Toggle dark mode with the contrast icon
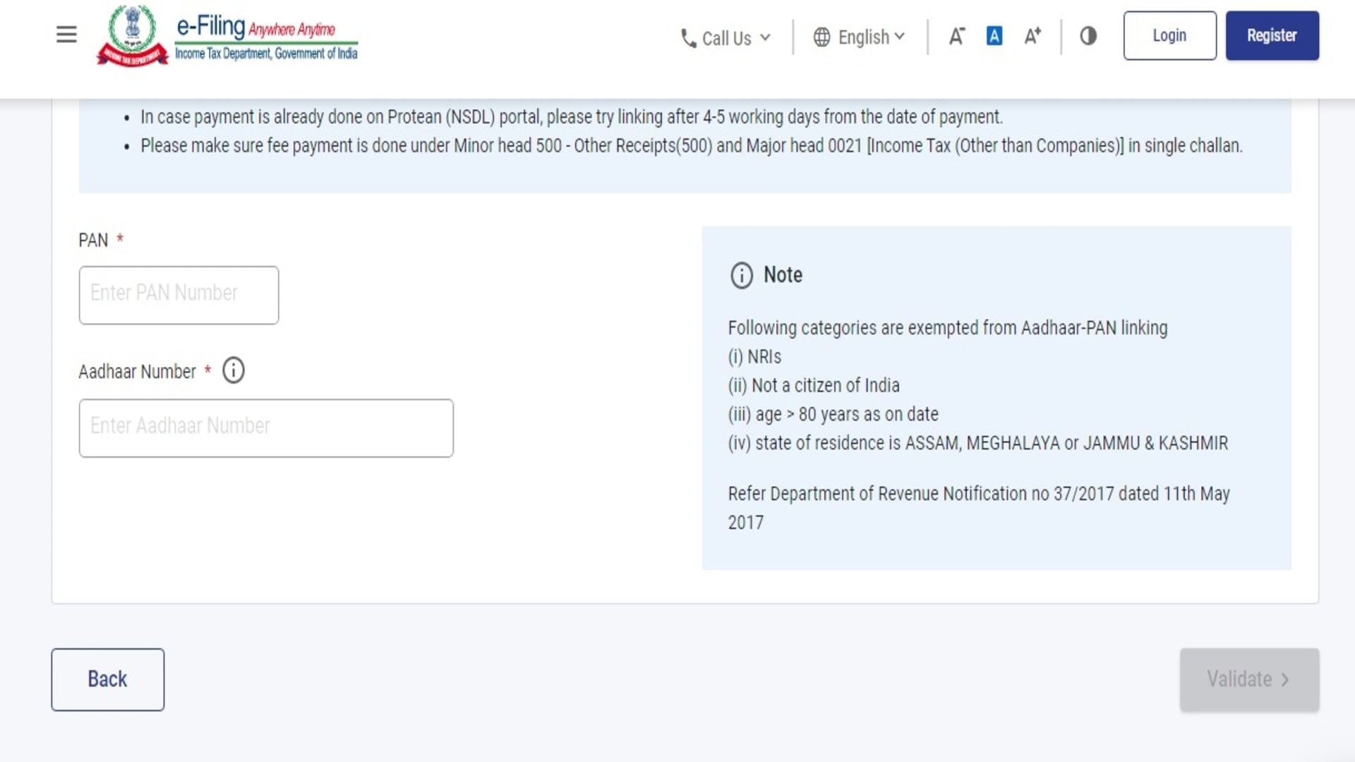1355x762 pixels. point(1088,36)
